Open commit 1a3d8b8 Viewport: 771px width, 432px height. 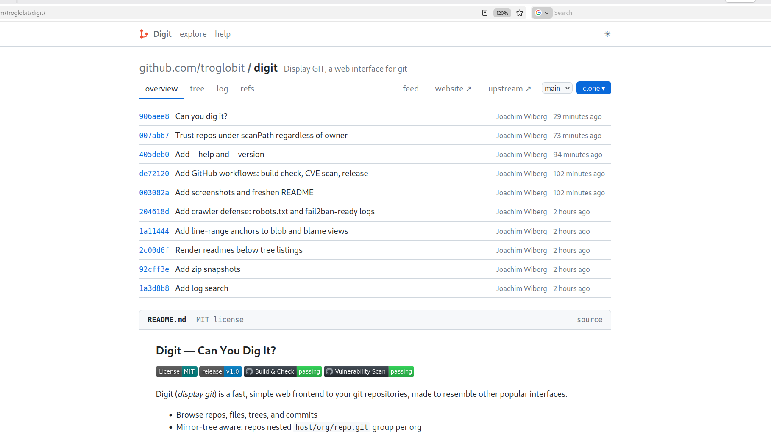tap(154, 288)
